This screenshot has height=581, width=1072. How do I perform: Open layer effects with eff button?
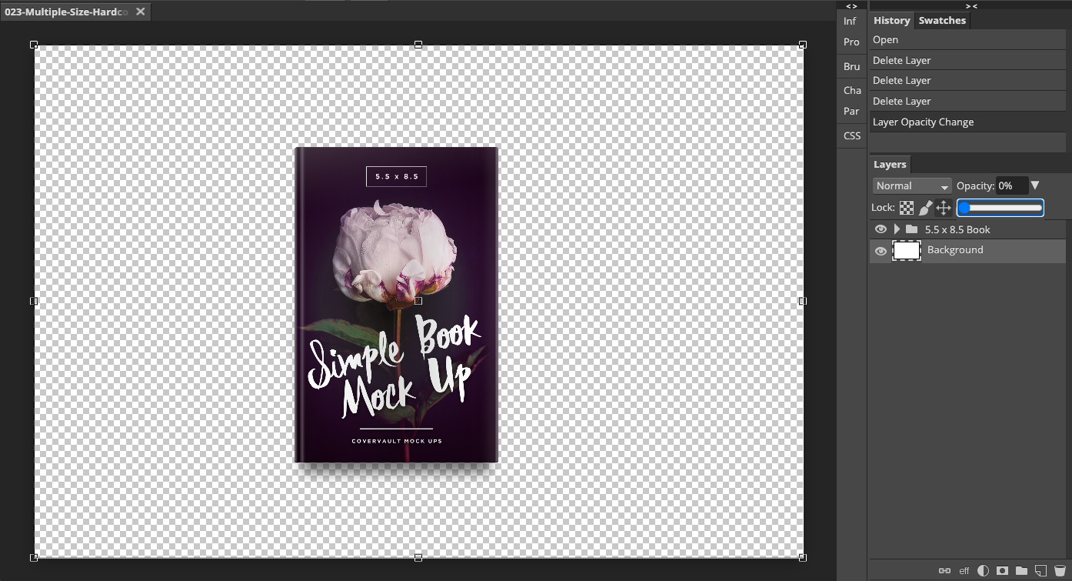coord(964,571)
